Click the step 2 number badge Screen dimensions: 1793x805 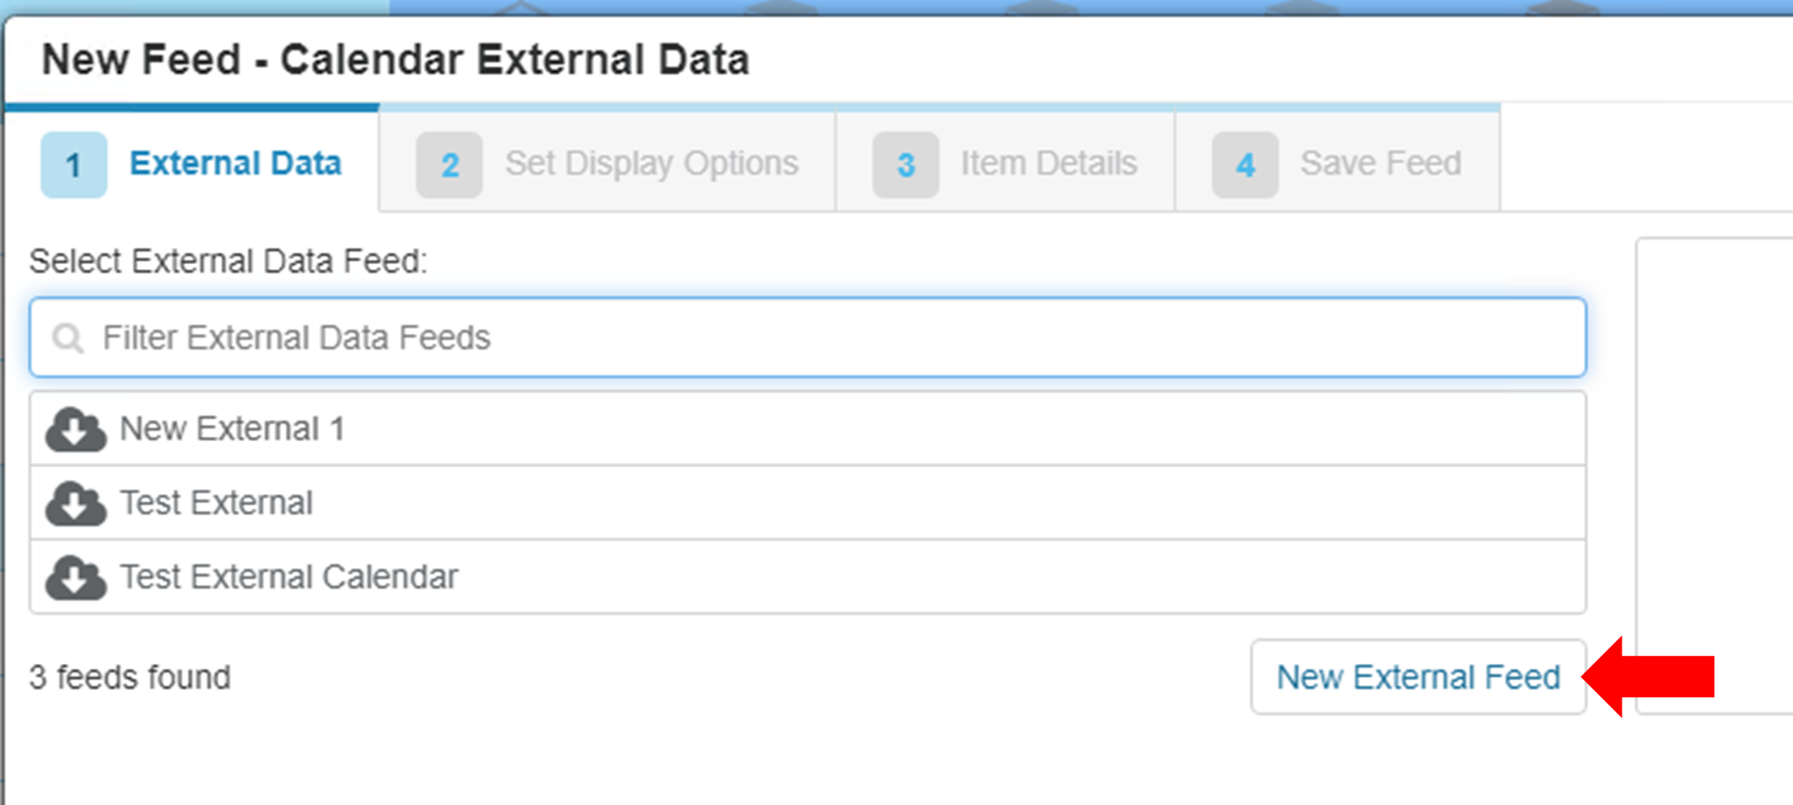[449, 164]
